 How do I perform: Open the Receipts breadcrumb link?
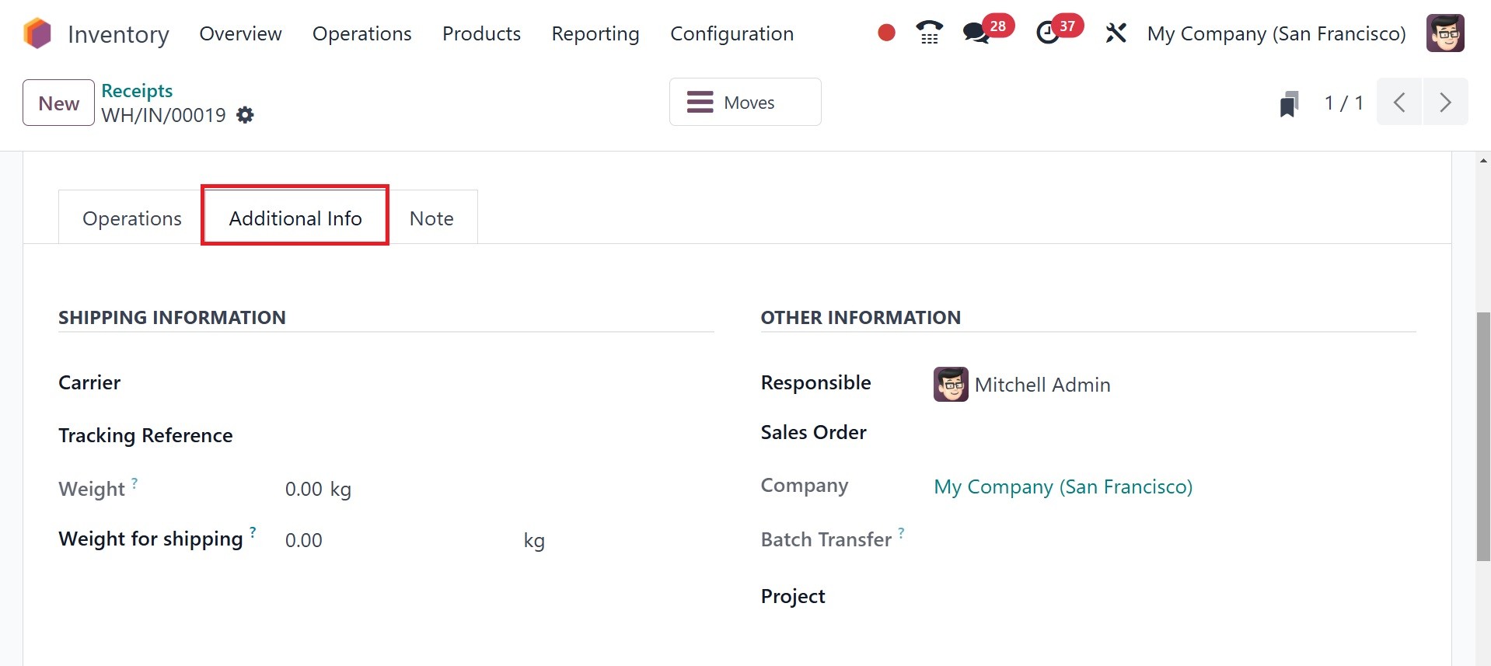coord(137,90)
